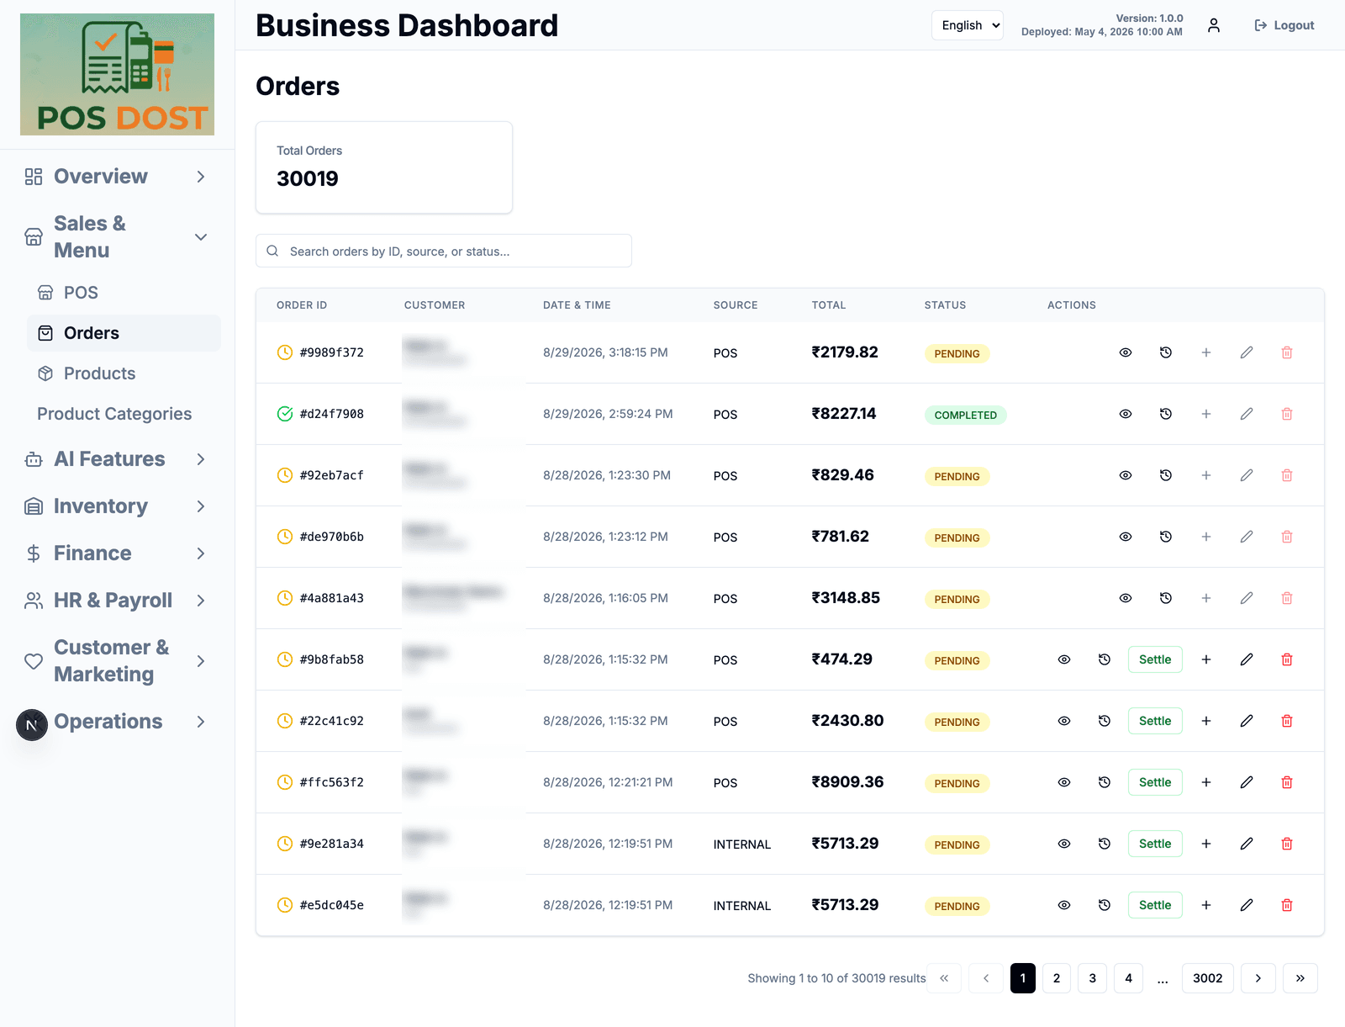Image resolution: width=1345 pixels, height=1027 pixels.
Task: Open history for order #9b8fab58
Action: 1105,659
